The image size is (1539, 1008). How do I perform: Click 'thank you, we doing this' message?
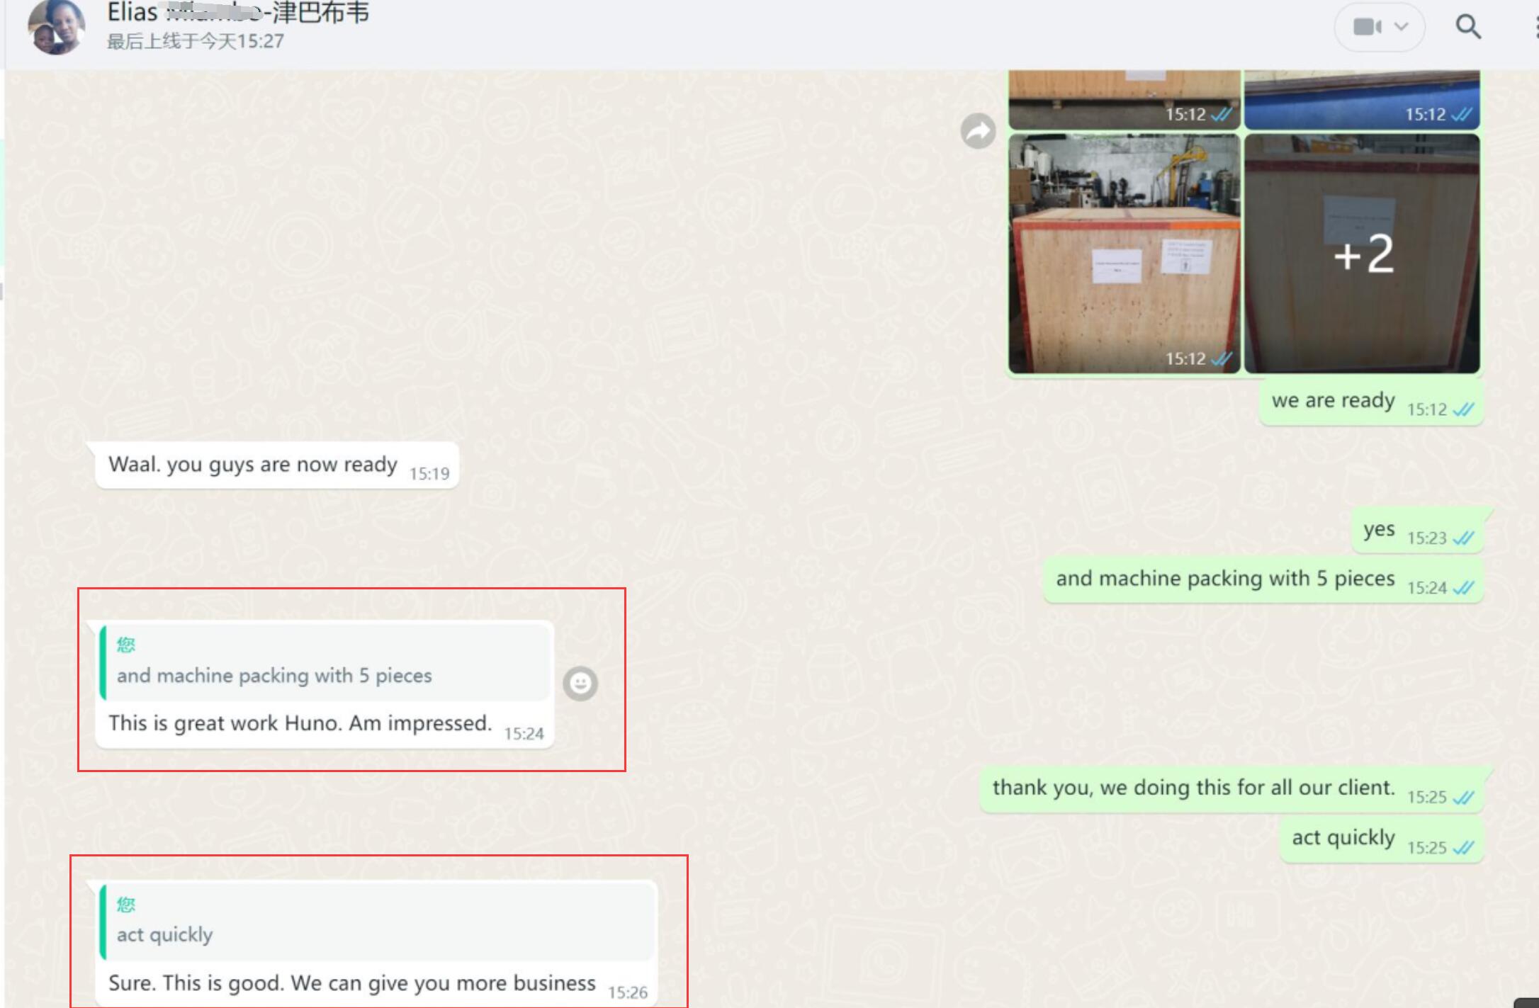(1193, 788)
